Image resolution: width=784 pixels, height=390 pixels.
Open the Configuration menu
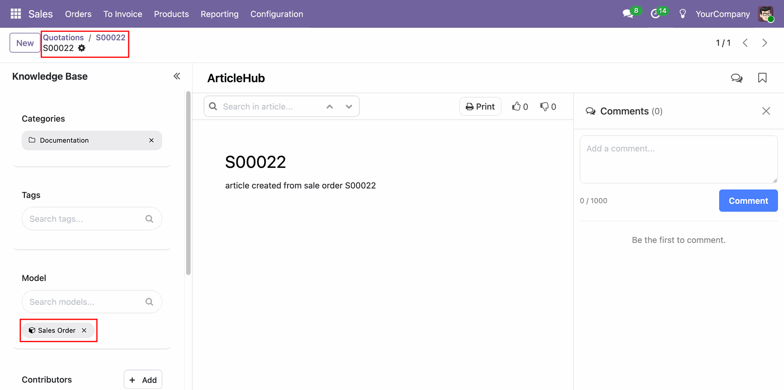276,14
